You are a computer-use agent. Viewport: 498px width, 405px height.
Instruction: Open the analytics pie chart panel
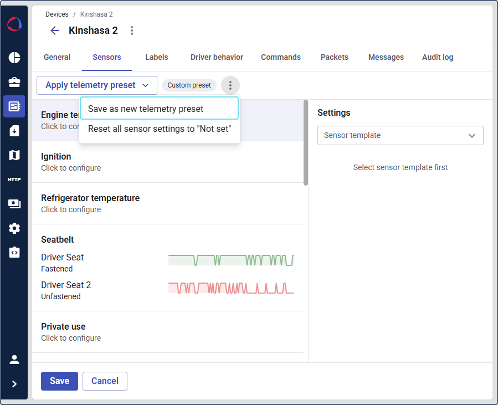pos(14,58)
